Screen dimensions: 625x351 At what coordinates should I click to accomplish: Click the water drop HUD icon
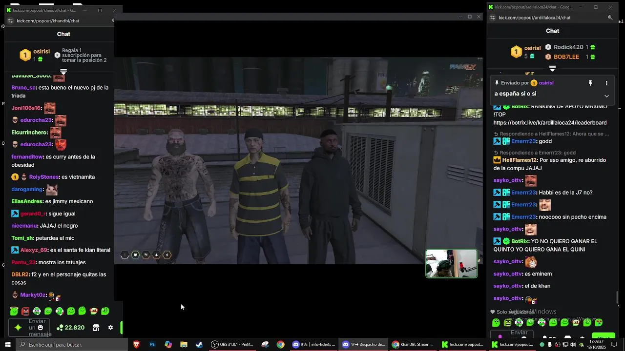156,255
